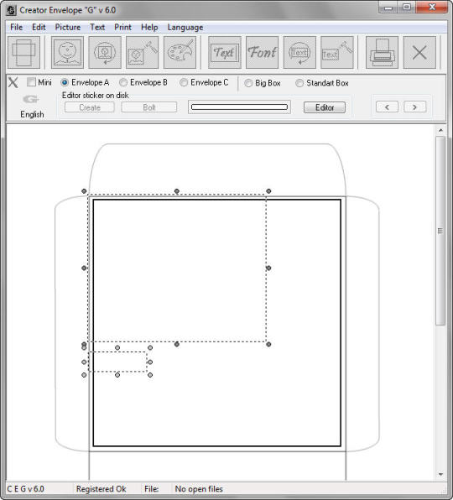The image size is (453, 500).
Task: Click the Editor button
Action: tap(325, 107)
